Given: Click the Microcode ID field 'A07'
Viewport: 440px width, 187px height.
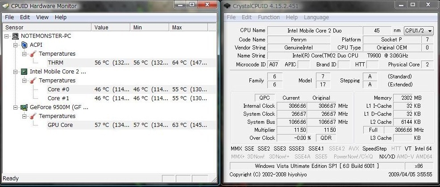Looking at the screenshot, I should [274, 65].
